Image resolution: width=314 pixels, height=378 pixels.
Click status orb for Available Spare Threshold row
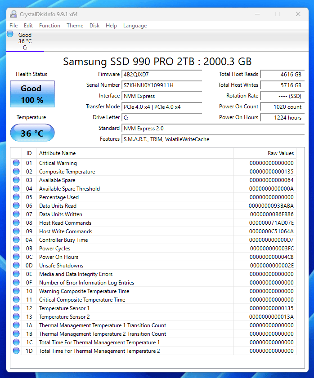16,188
